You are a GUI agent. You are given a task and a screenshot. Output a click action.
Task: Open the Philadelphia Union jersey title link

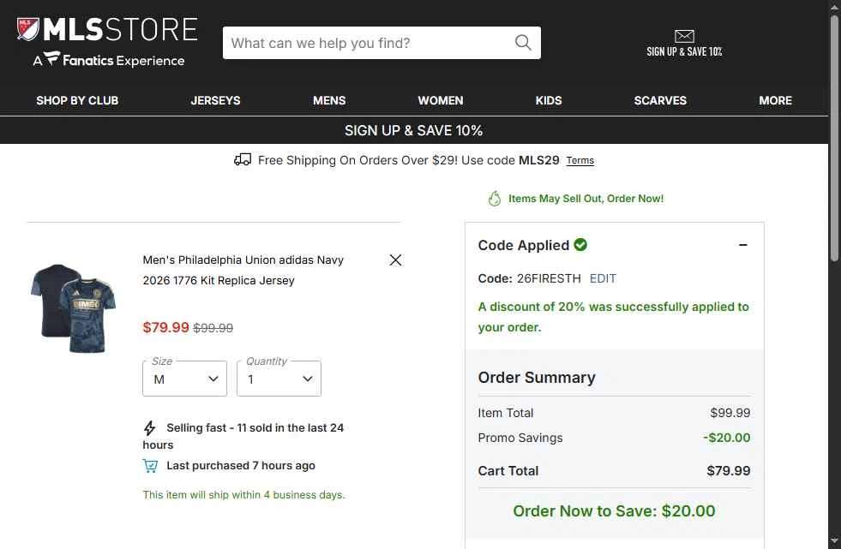243,270
